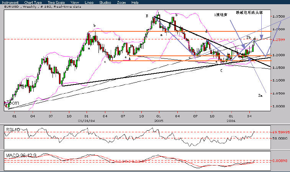The width and height of the screenshot is (290, 172).
Task: Click the 1浪结束 annotation text
Action: point(221,15)
